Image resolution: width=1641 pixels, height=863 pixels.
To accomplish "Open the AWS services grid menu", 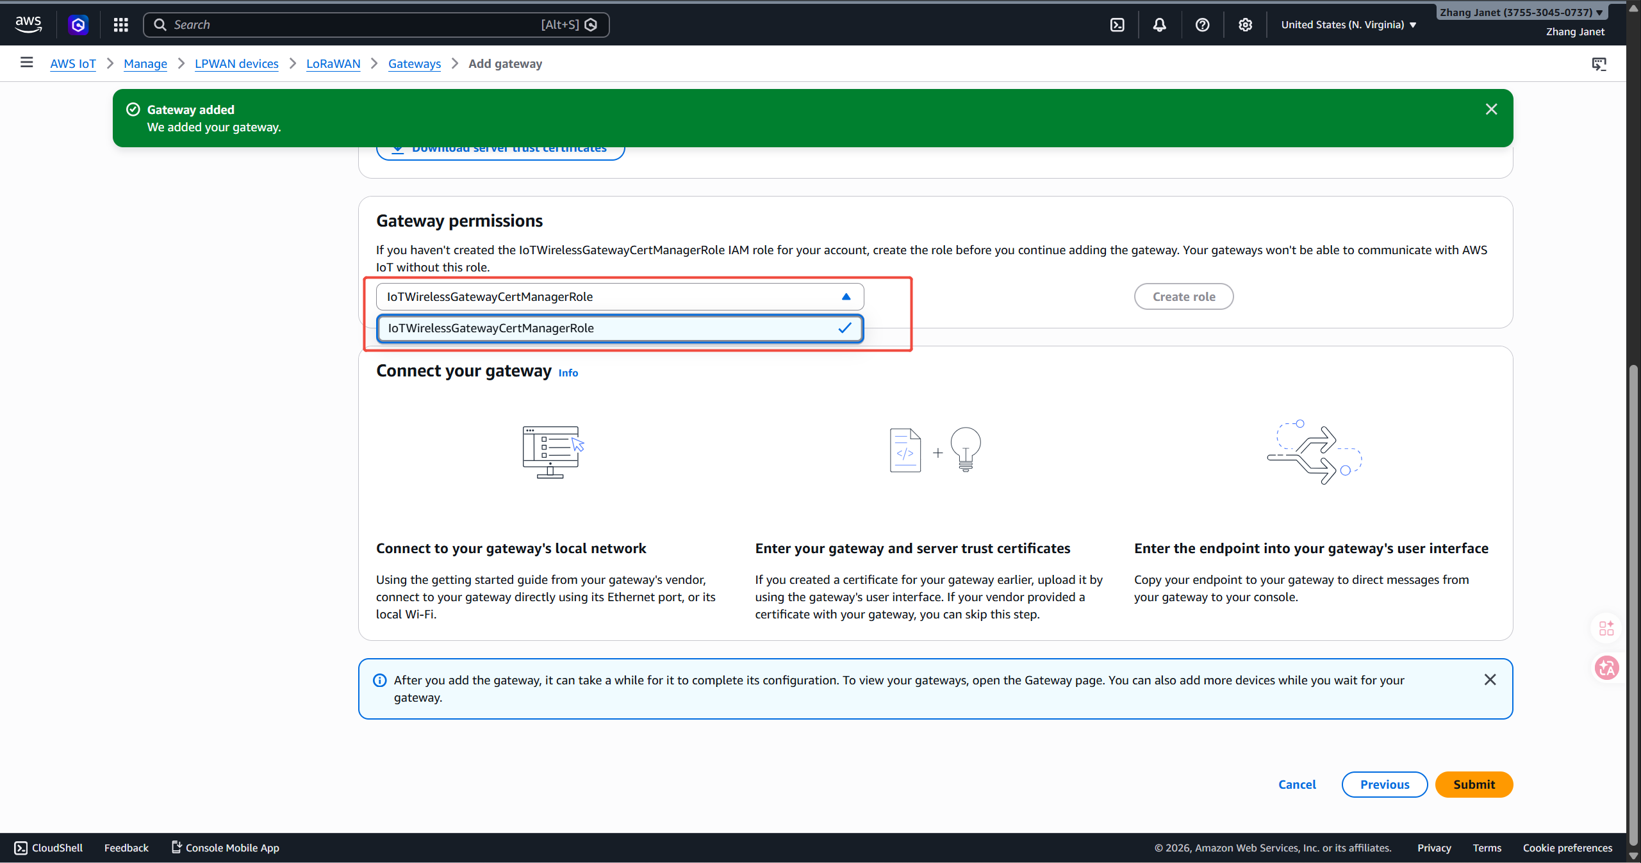I will coord(120,25).
